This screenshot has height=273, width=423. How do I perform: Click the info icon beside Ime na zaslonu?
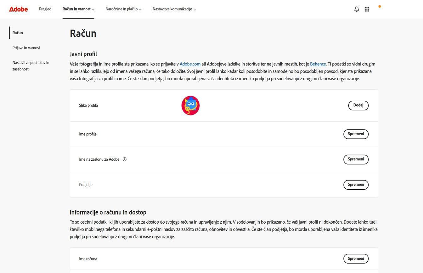[x=125, y=159]
